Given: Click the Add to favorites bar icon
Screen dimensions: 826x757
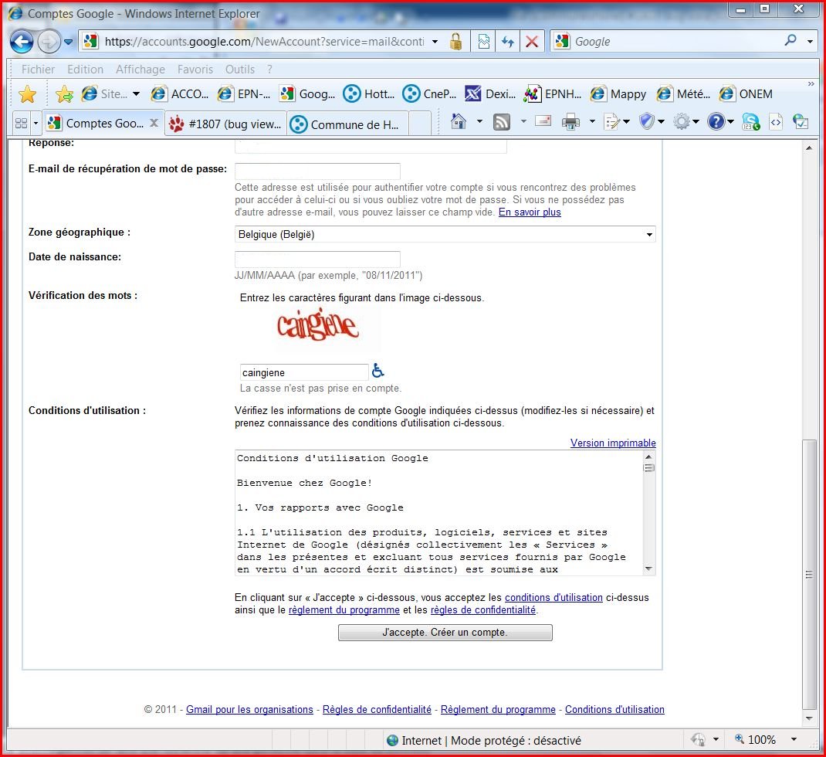Looking at the screenshot, I should point(64,94).
